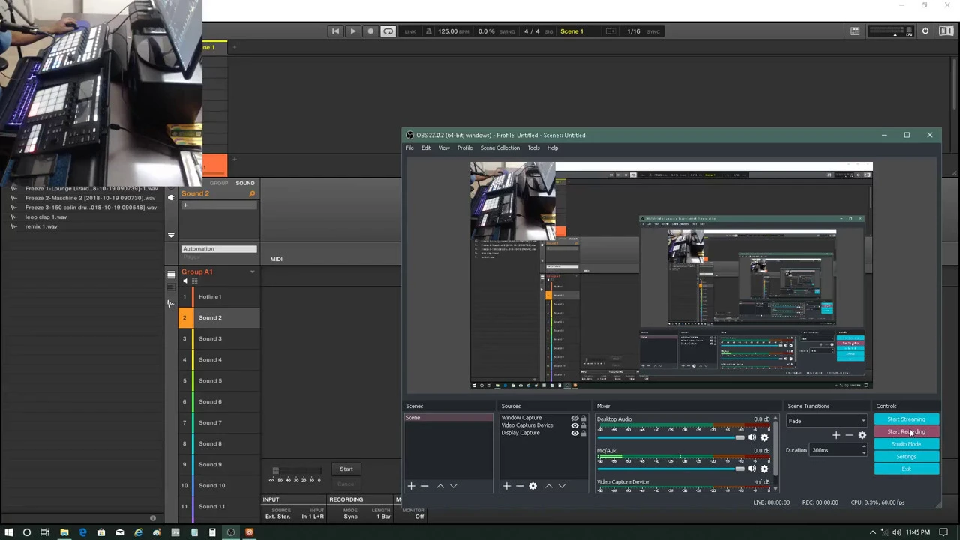
Task: Mute Group A1 with speaker icon
Action: coord(185,281)
